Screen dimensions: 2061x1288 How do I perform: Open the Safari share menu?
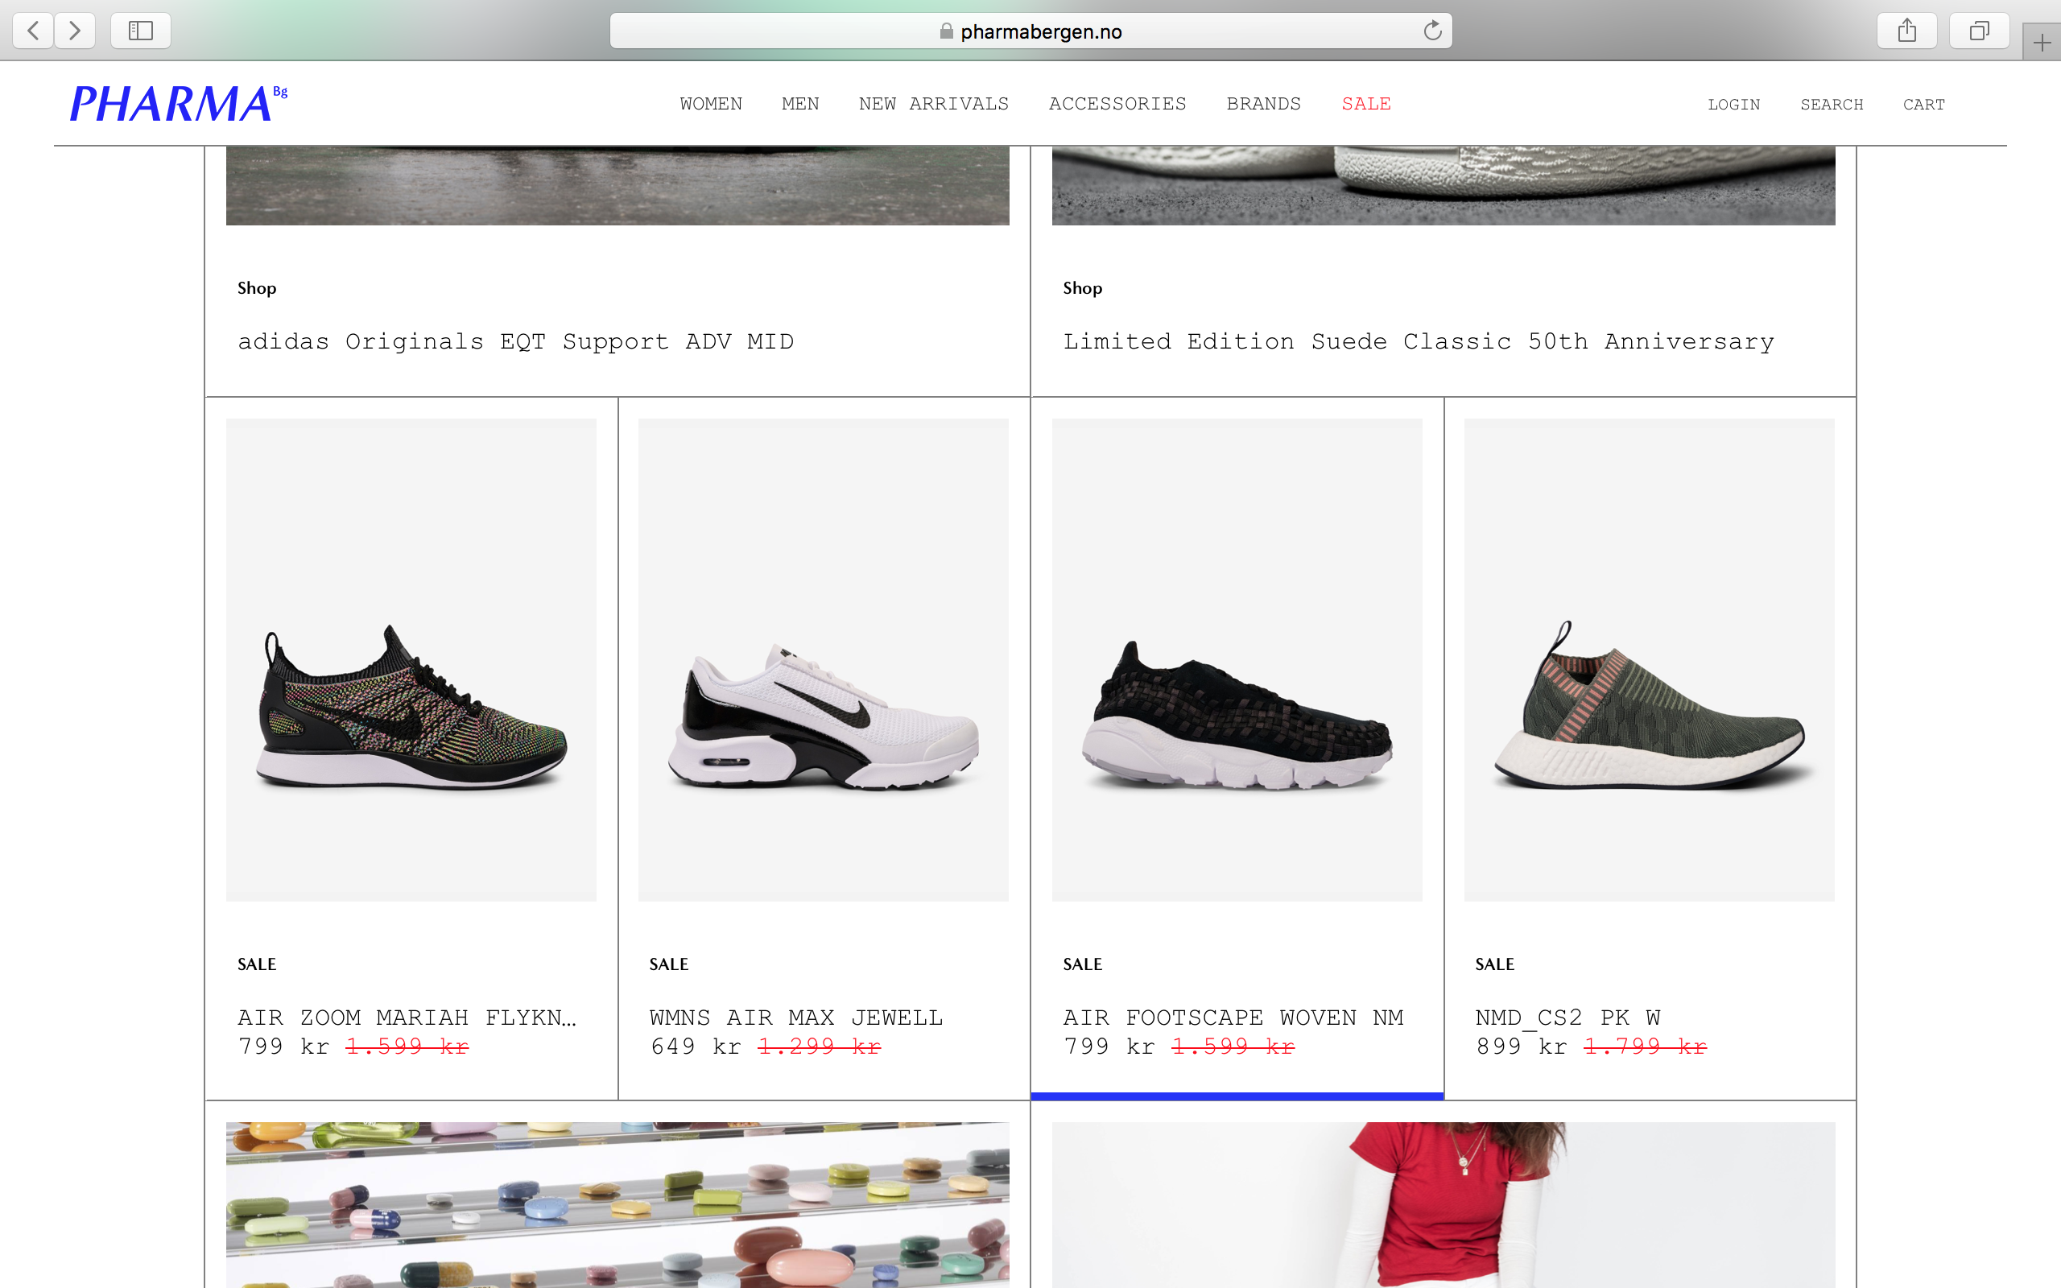(1907, 31)
